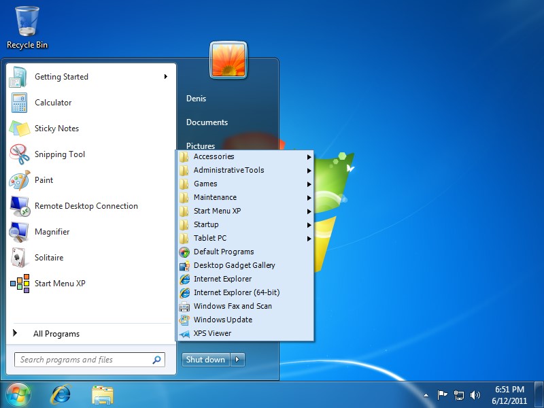Click the Action Center flag icon
Screen dimensions: 544x408
click(x=442, y=395)
